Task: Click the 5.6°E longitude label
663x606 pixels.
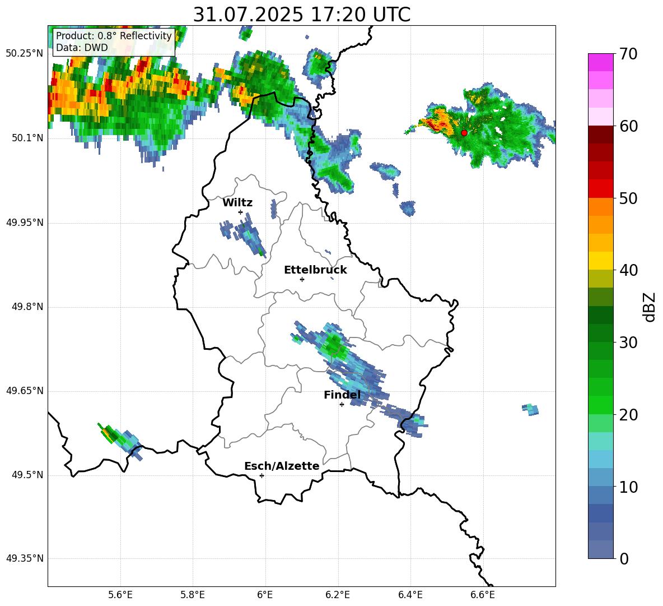Action: (x=120, y=595)
